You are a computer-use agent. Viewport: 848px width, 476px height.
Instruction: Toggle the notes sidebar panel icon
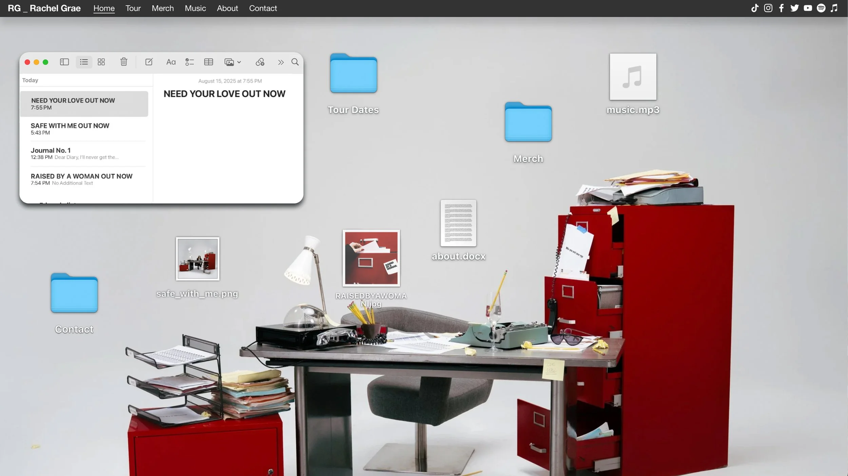[64, 62]
